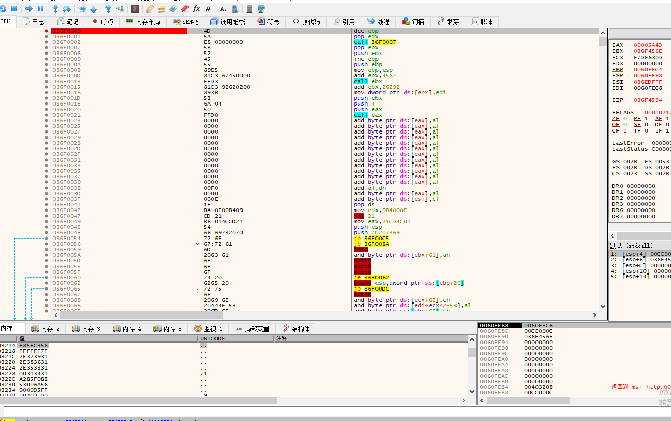Click disassembly vertical scrollbar down arrow
This screenshot has height=421, width=671.
coord(603,307)
